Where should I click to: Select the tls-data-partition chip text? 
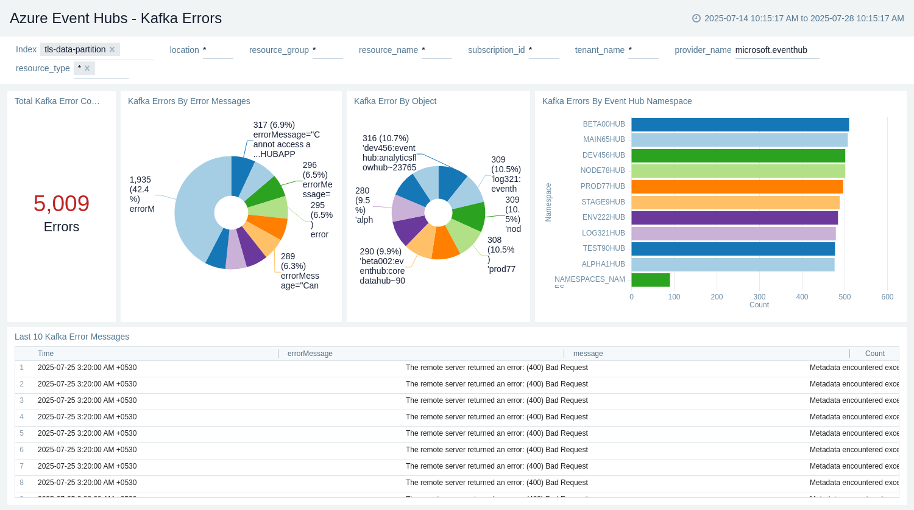(75, 49)
